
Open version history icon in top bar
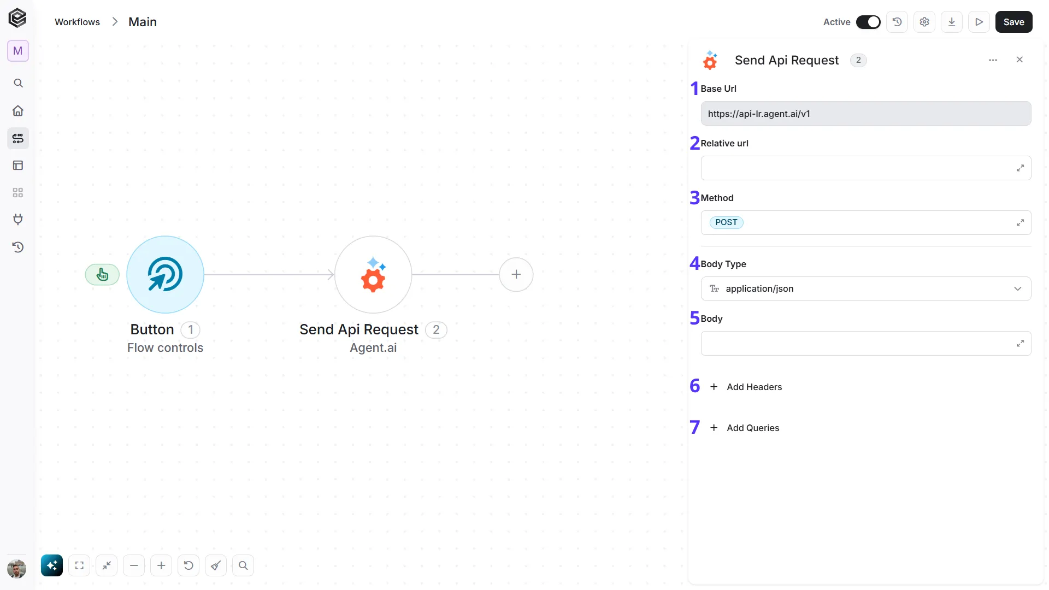[x=897, y=22]
